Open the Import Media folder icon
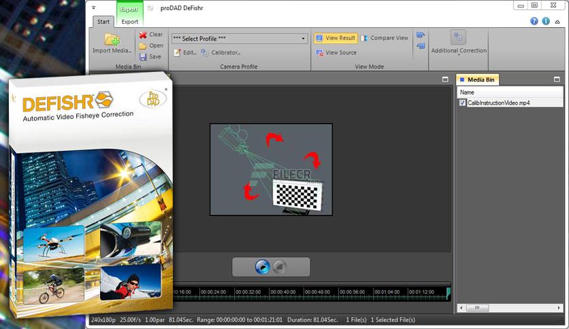 (x=112, y=40)
